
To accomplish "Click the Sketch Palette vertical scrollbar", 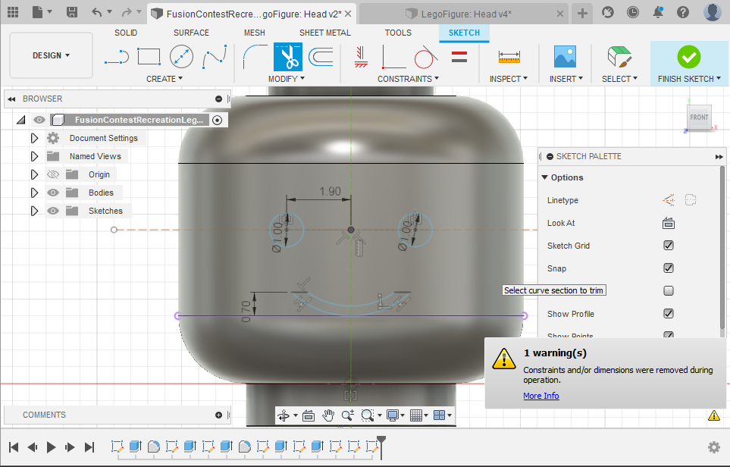I will pyautogui.click(x=722, y=247).
